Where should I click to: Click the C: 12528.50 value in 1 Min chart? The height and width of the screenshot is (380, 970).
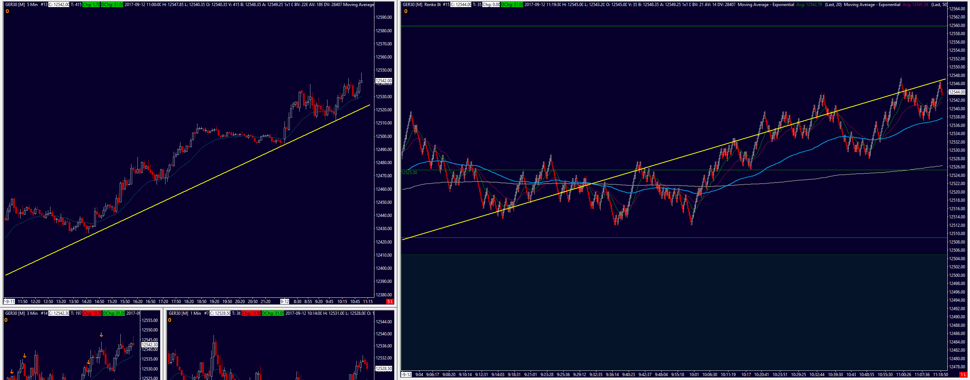(220, 313)
